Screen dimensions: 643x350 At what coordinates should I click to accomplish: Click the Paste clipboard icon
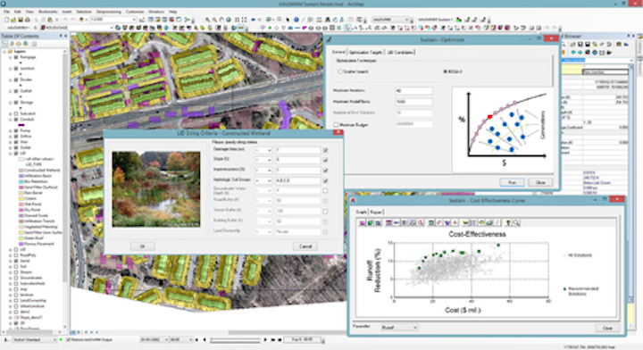50,20
